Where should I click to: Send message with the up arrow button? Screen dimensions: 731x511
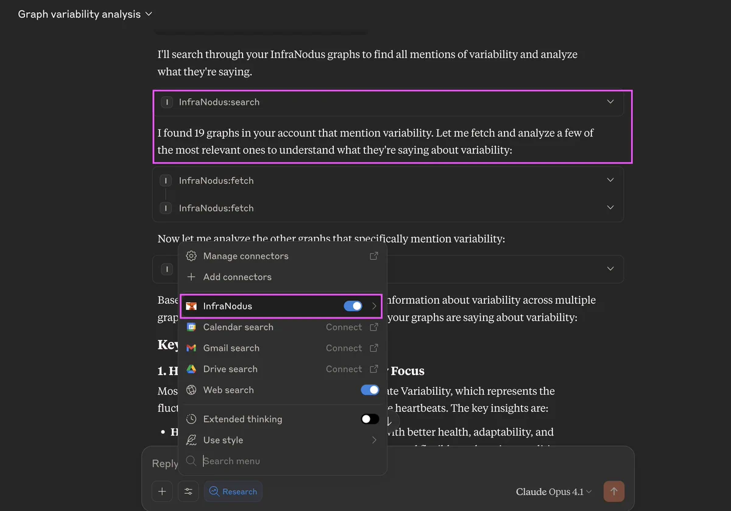coord(614,492)
